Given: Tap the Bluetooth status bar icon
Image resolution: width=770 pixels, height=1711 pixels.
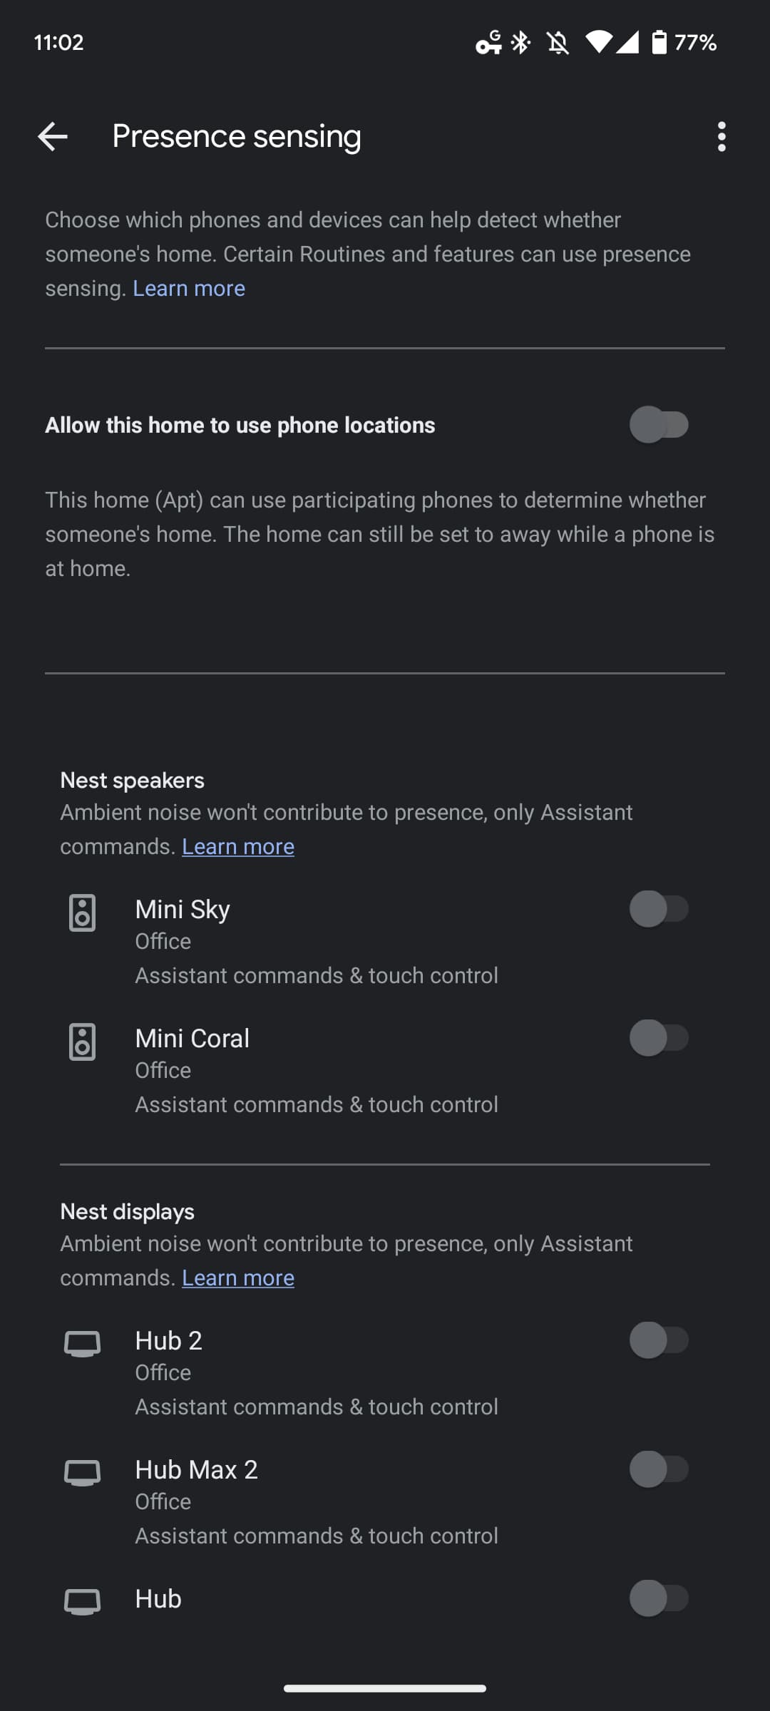Looking at the screenshot, I should pos(521,43).
